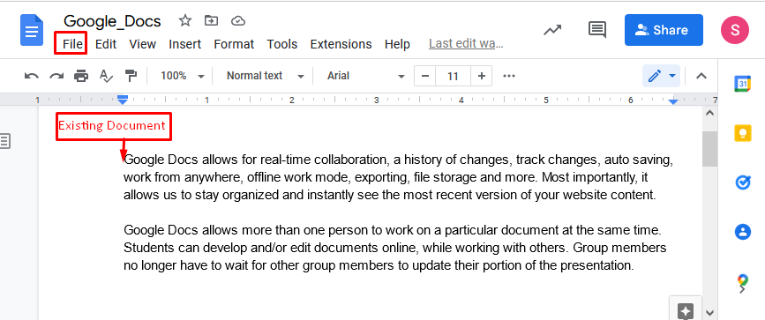Image resolution: width=765 pixels, height=320 pixels.
Task: Open the File menu
Action: (72, 44)
